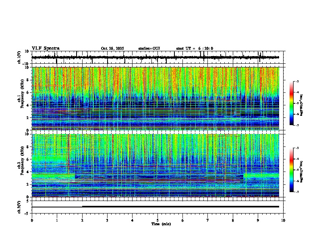The image size is (319, 247).
Task: Click the "6" tick on the Time axis
Action: pos(182,220)
